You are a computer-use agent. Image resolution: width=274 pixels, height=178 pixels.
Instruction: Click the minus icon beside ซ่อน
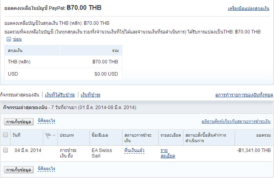pos(9,39)
